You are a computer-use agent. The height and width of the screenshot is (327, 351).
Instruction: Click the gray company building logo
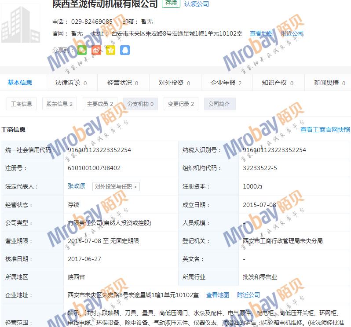(20, 26)
